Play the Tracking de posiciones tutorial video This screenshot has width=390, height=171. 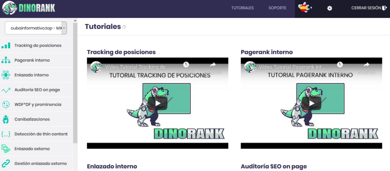(x=157, y=103)
